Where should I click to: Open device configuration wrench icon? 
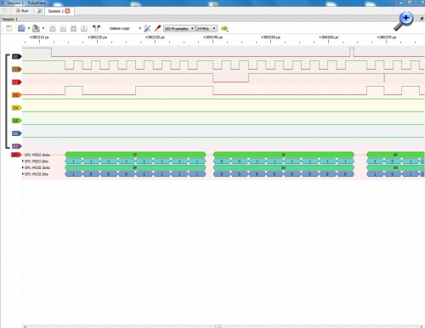(x=147, y=28)
